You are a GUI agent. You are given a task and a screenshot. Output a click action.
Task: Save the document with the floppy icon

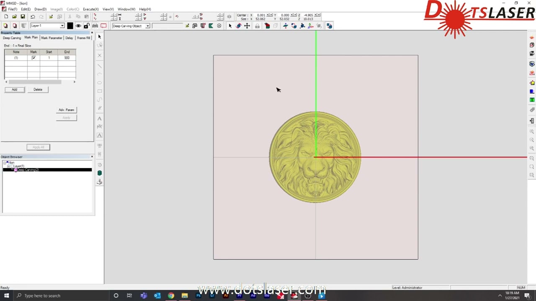23,17
